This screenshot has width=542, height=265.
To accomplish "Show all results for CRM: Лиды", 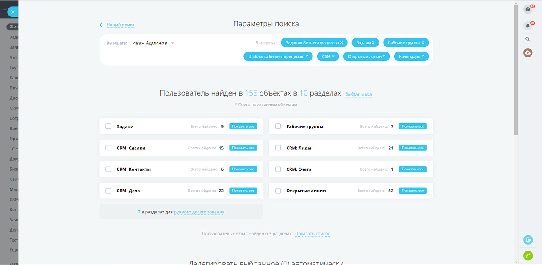I will [413, 148].
